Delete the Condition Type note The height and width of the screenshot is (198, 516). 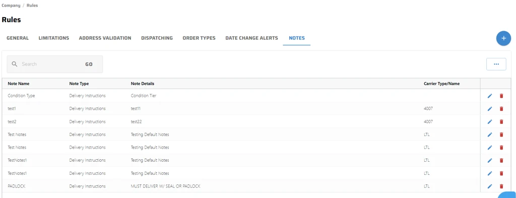click(501, 96)
